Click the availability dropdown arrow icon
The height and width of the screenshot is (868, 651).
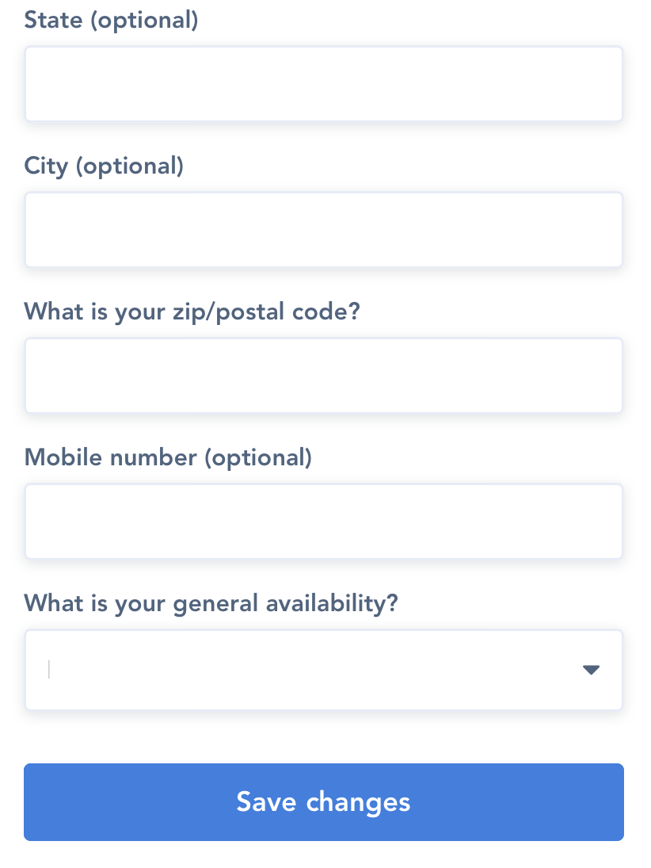tap(591, 670)
